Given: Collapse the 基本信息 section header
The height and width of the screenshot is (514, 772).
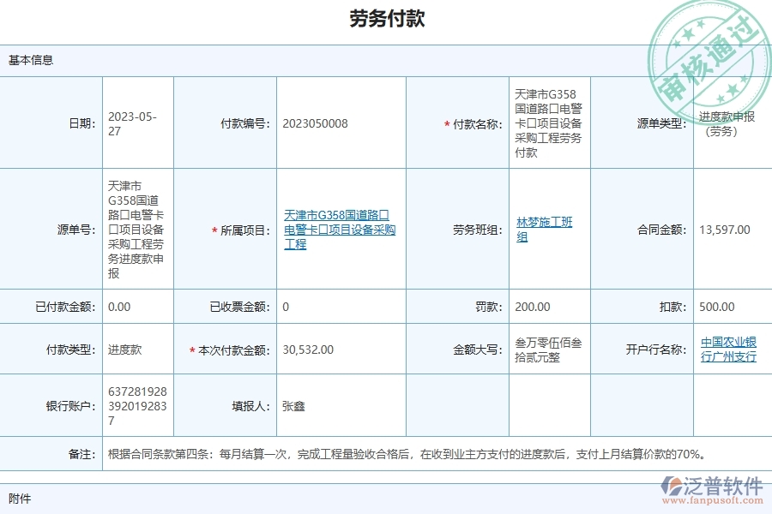Looking at the screenshot, I should (30, 59).
